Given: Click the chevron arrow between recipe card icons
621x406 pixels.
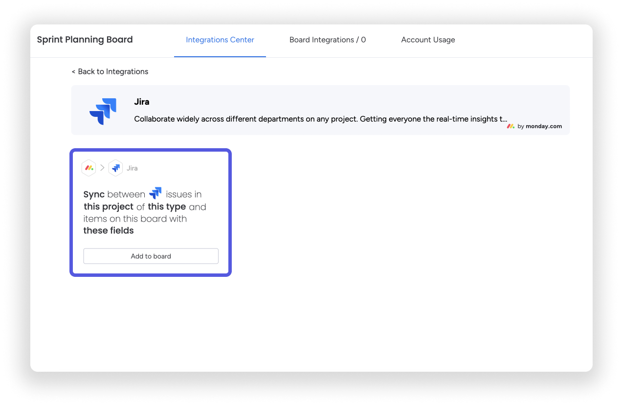Looking at the screenshot, I should pos(102,168).
